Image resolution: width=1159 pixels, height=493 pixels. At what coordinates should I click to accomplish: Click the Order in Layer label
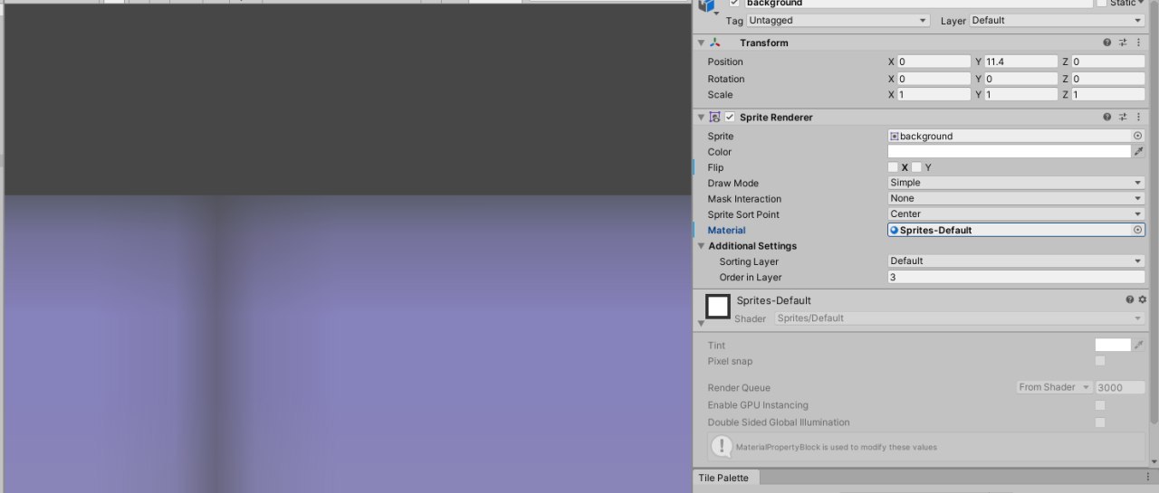coord(751,277)
